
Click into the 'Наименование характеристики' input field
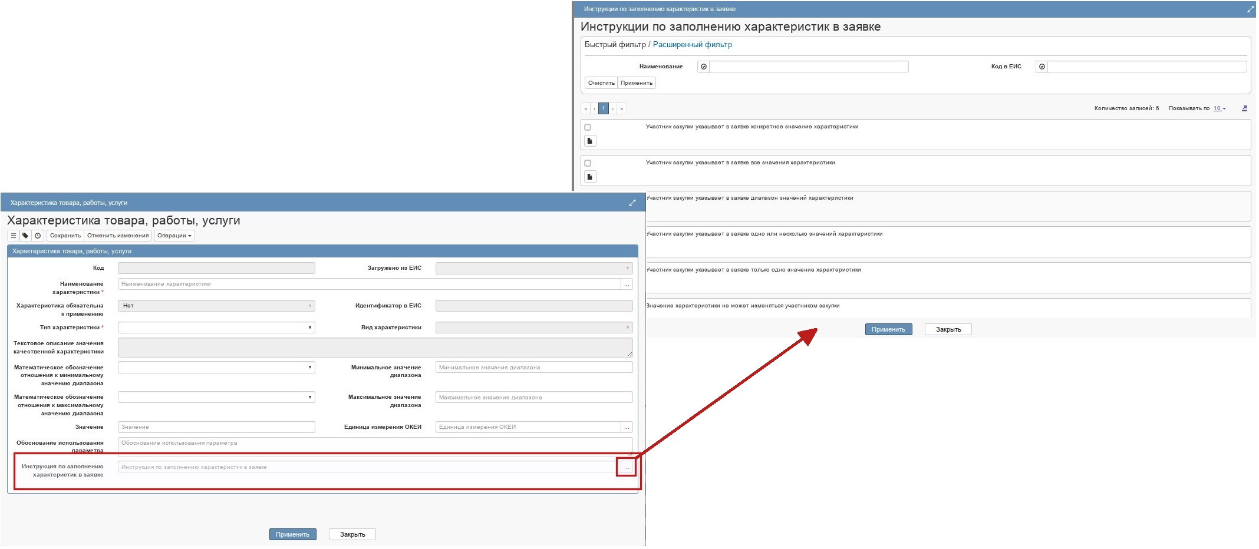pos(369,284)
